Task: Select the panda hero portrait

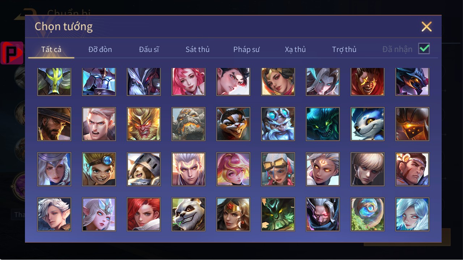Action: [188, 214]
